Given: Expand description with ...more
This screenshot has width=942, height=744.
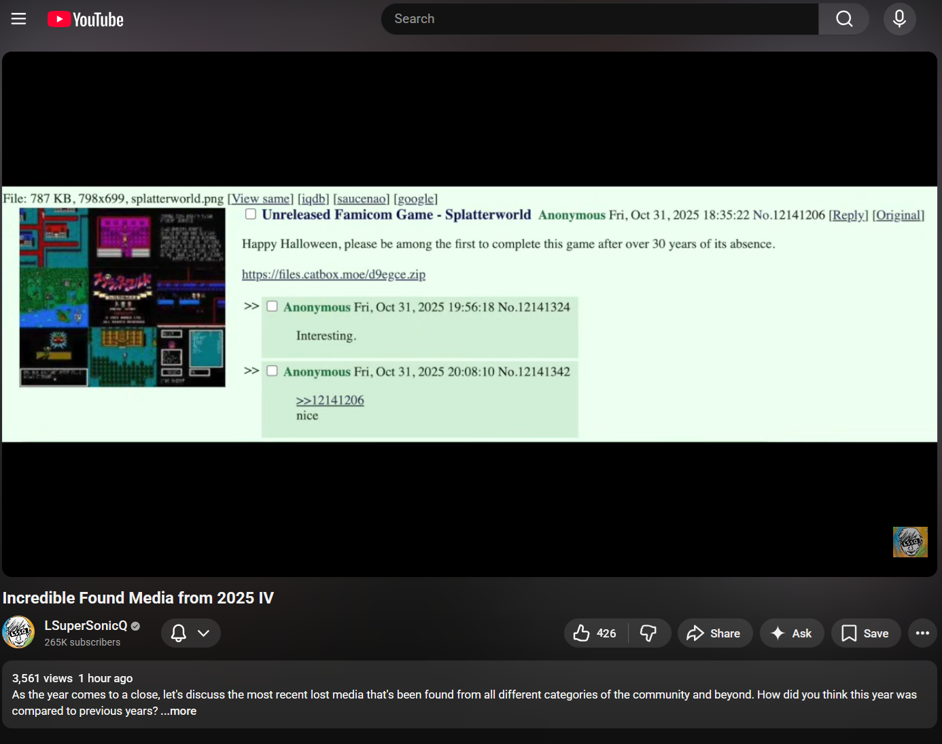Looking at the screenshot, I should [179, 711].
